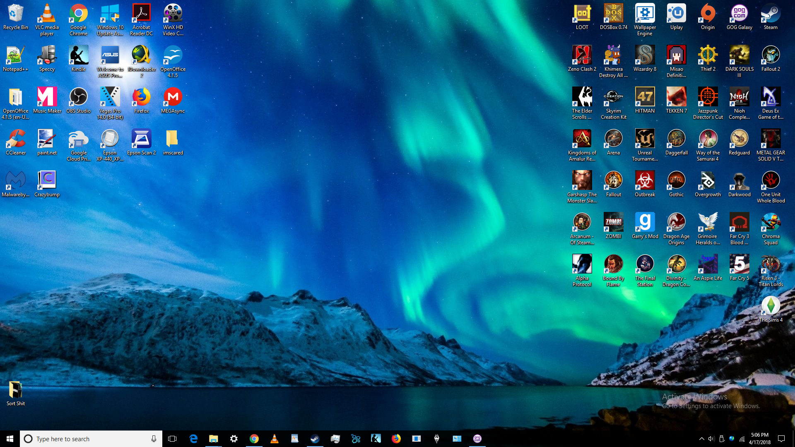Open the Action Center notifications
The width and height of the screenshot is (795, 447).
[781, 439]
